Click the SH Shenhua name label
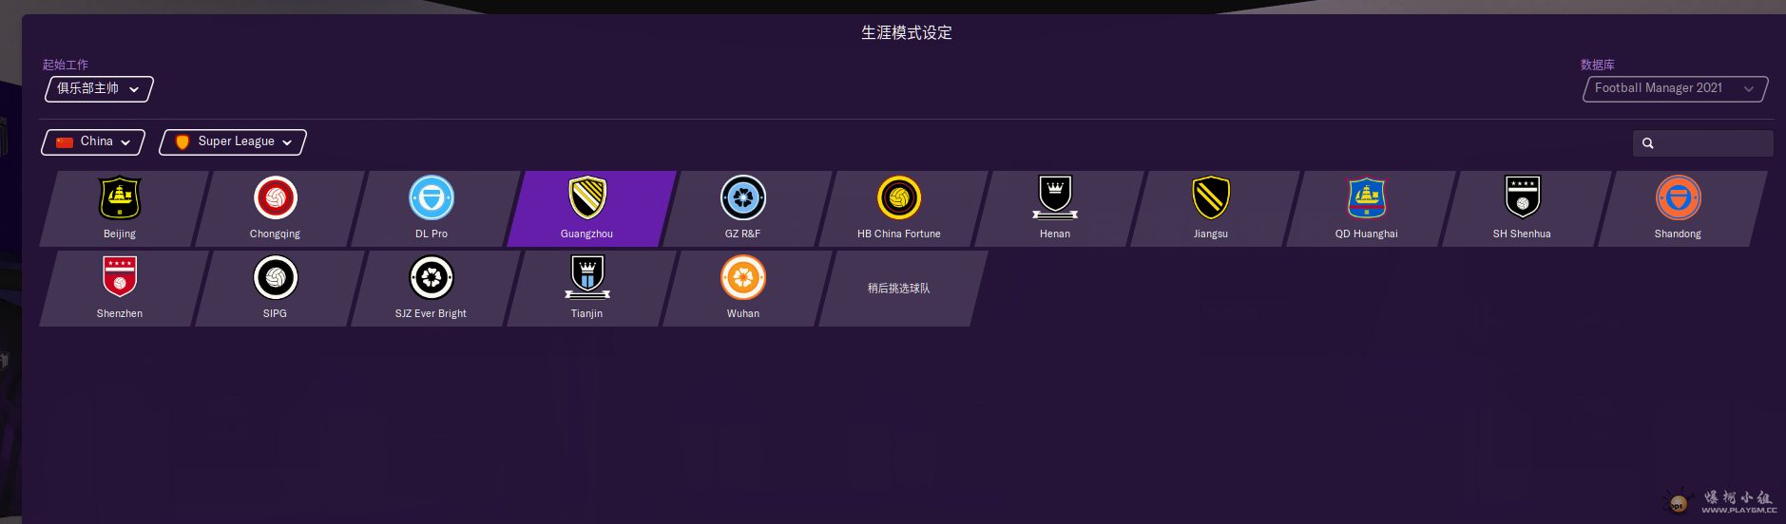Viewport: 1786px width, 524px height. click(x=1522, y=234)
